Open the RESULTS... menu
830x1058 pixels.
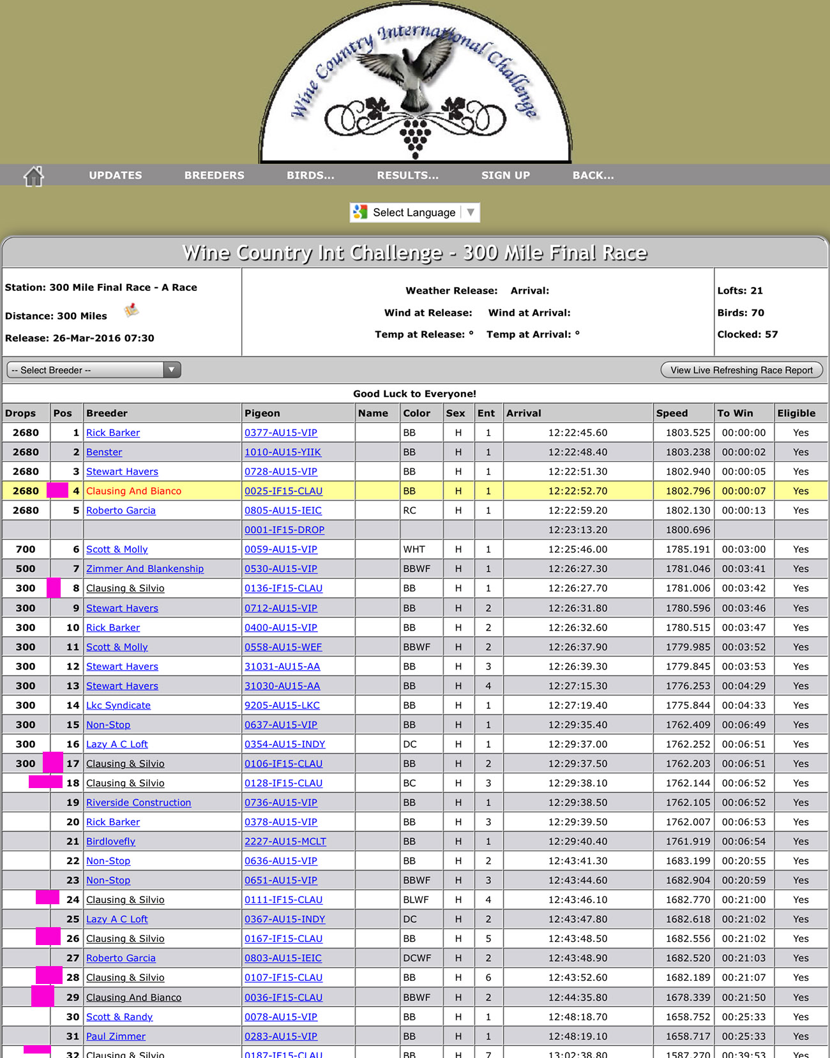(408, 175)
